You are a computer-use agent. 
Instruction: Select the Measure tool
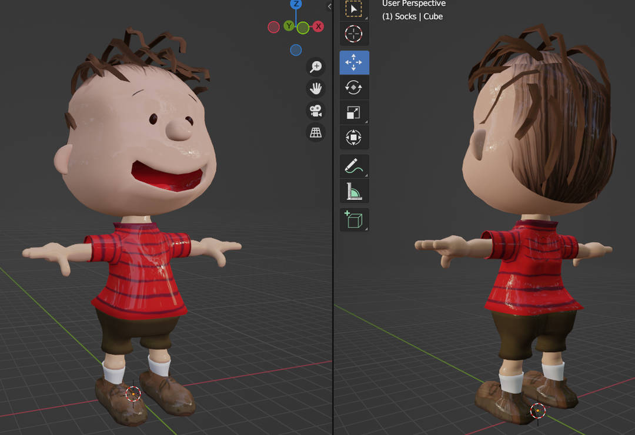tap(353, 190)
